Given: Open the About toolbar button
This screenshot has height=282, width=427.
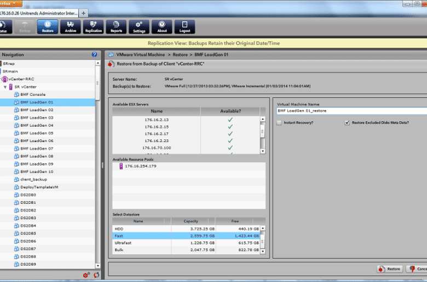Looking at the screenshot, I should click(x=162, y=27).
